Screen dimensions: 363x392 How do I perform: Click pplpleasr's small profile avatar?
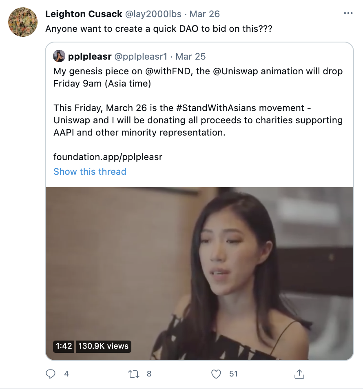[x=59, y=56]
